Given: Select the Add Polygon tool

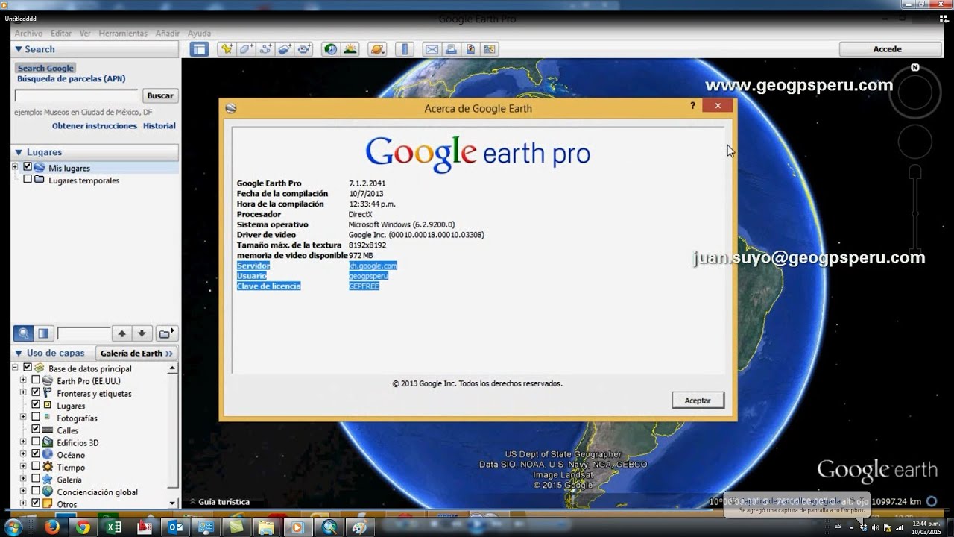Looking at the screenshot, I should (x=247, y=49).
